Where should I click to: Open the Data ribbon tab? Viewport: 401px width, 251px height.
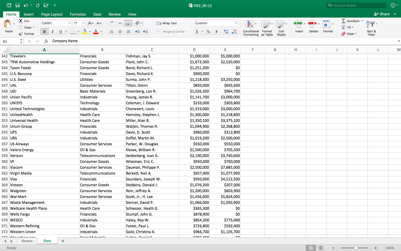(x=97, y=14)
